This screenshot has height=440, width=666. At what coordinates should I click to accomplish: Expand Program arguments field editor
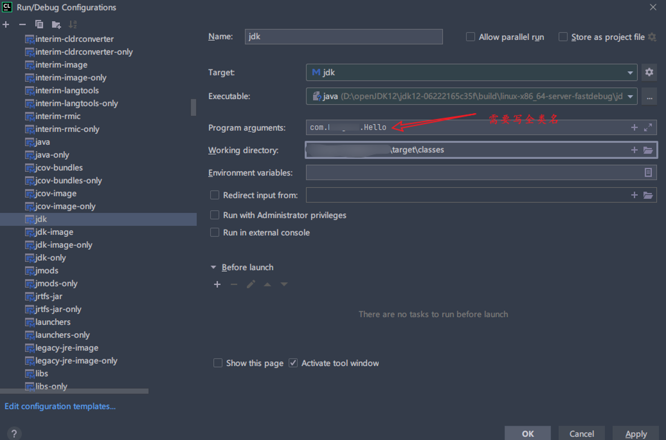click(x=648, y=127)
